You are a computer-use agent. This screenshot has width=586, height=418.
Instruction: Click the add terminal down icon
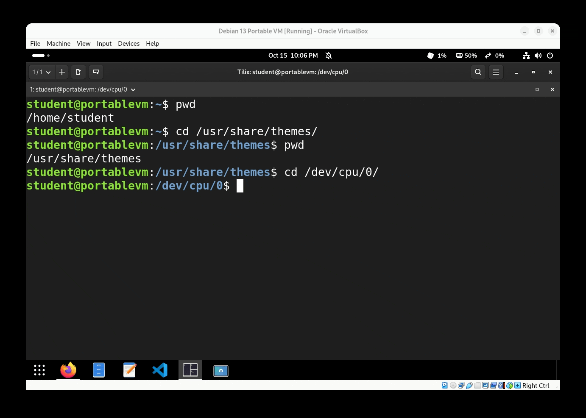pos(96,72)
